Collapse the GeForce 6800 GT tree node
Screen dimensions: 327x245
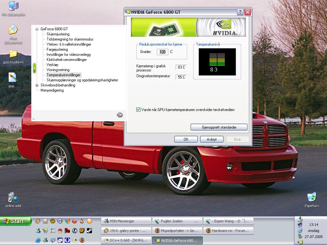[37, 29]
